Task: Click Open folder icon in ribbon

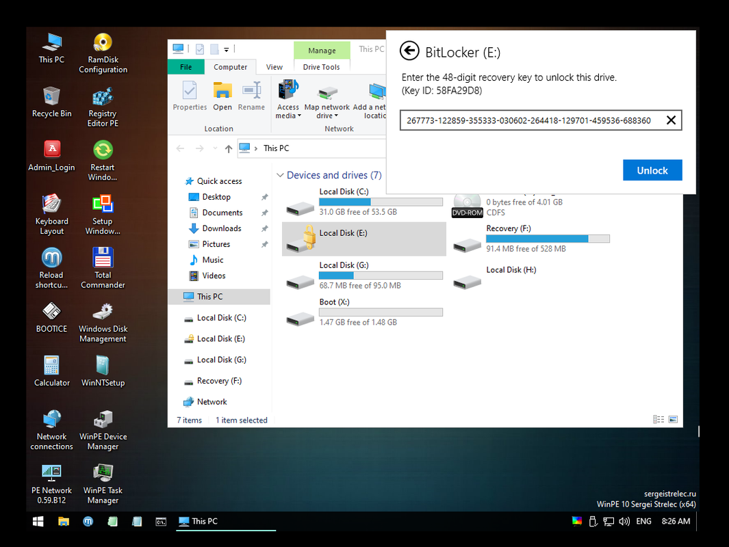Action: click(222, 96)
